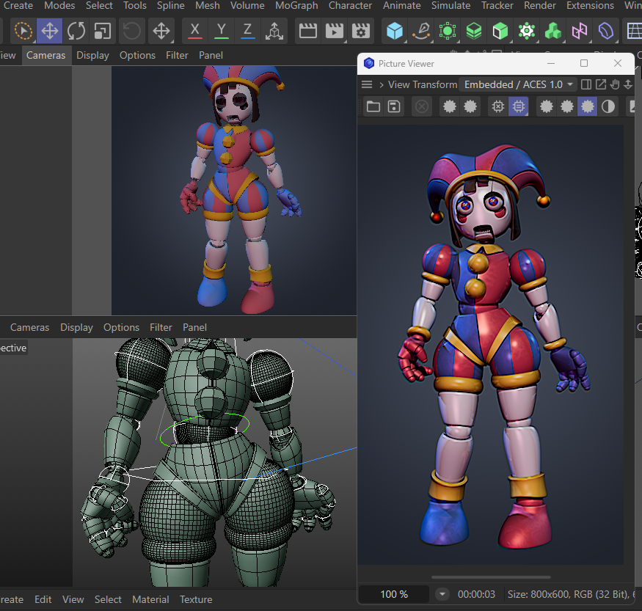Open the Spline menu
Viewport: 642px width, 611px height.
tap(171, 6)
